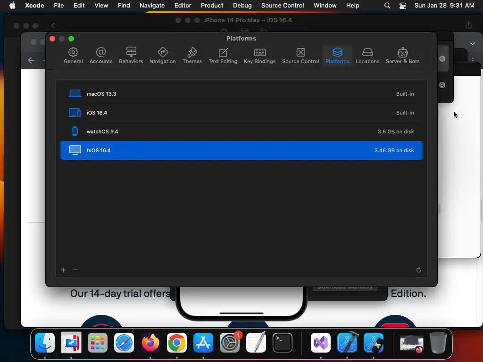Open the Server & Bots pane
The height and width of the screenshot is (362, 483).
(x=402, y=56)
